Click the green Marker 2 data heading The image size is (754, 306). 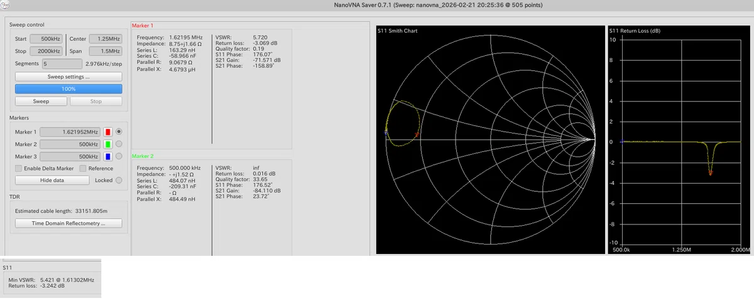coord(143,156)
